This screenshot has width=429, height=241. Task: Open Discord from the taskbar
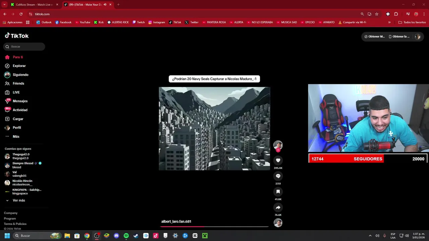pos(116,236)
